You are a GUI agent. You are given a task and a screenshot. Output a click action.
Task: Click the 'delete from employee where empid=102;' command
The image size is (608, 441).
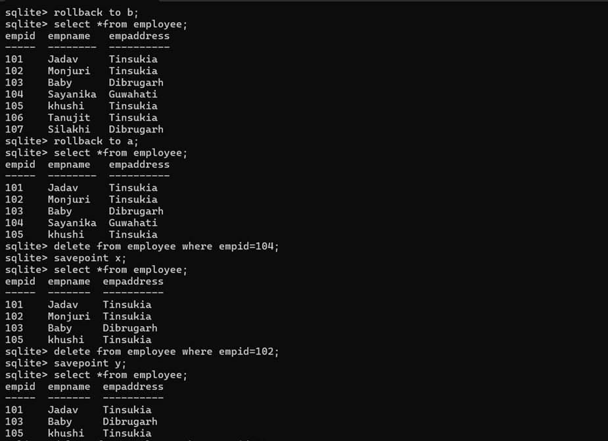point(166,352)
